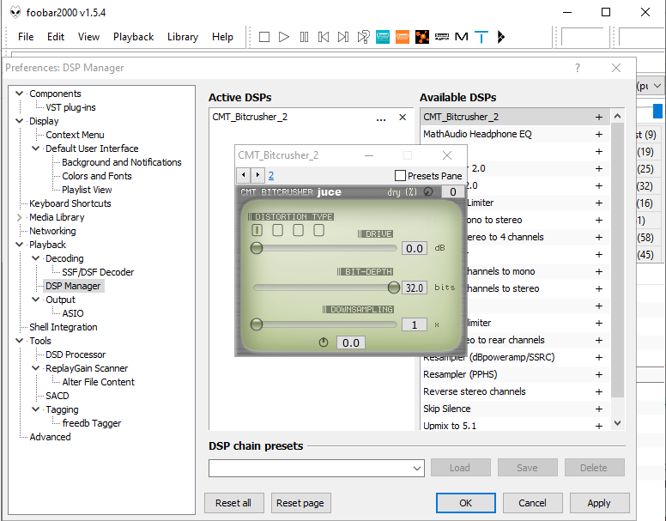The width and height of the screenshot is (666, 521).
Task: Click the Pause toolbar button
Action: click(304, 37)
